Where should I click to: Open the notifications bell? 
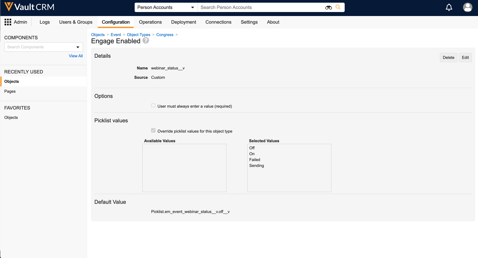(x=449, y=7)
